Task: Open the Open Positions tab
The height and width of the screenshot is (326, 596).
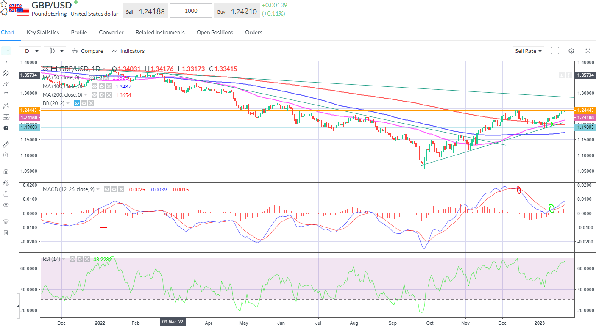Action: pyautogui.click(x=215, y=32)
